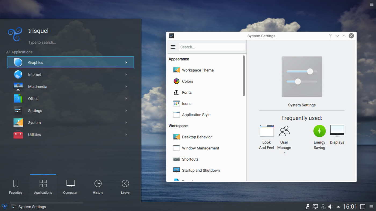Open the User Manager icon
This screenshot has width=376, height=211.
click(284, 131)
